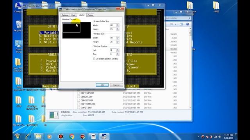Select the Layout tab

[x=82, y=15]
